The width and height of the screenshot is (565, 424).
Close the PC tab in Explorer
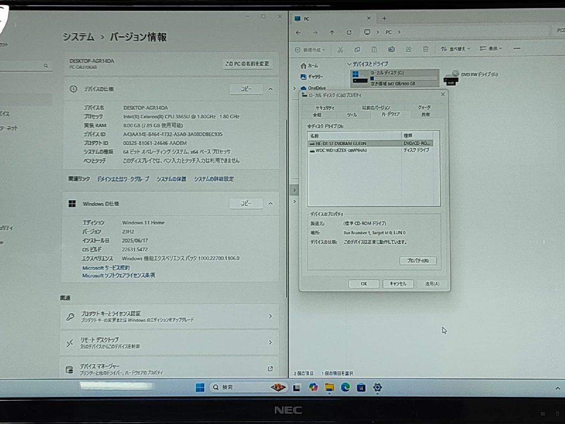[x=369, y=18]
